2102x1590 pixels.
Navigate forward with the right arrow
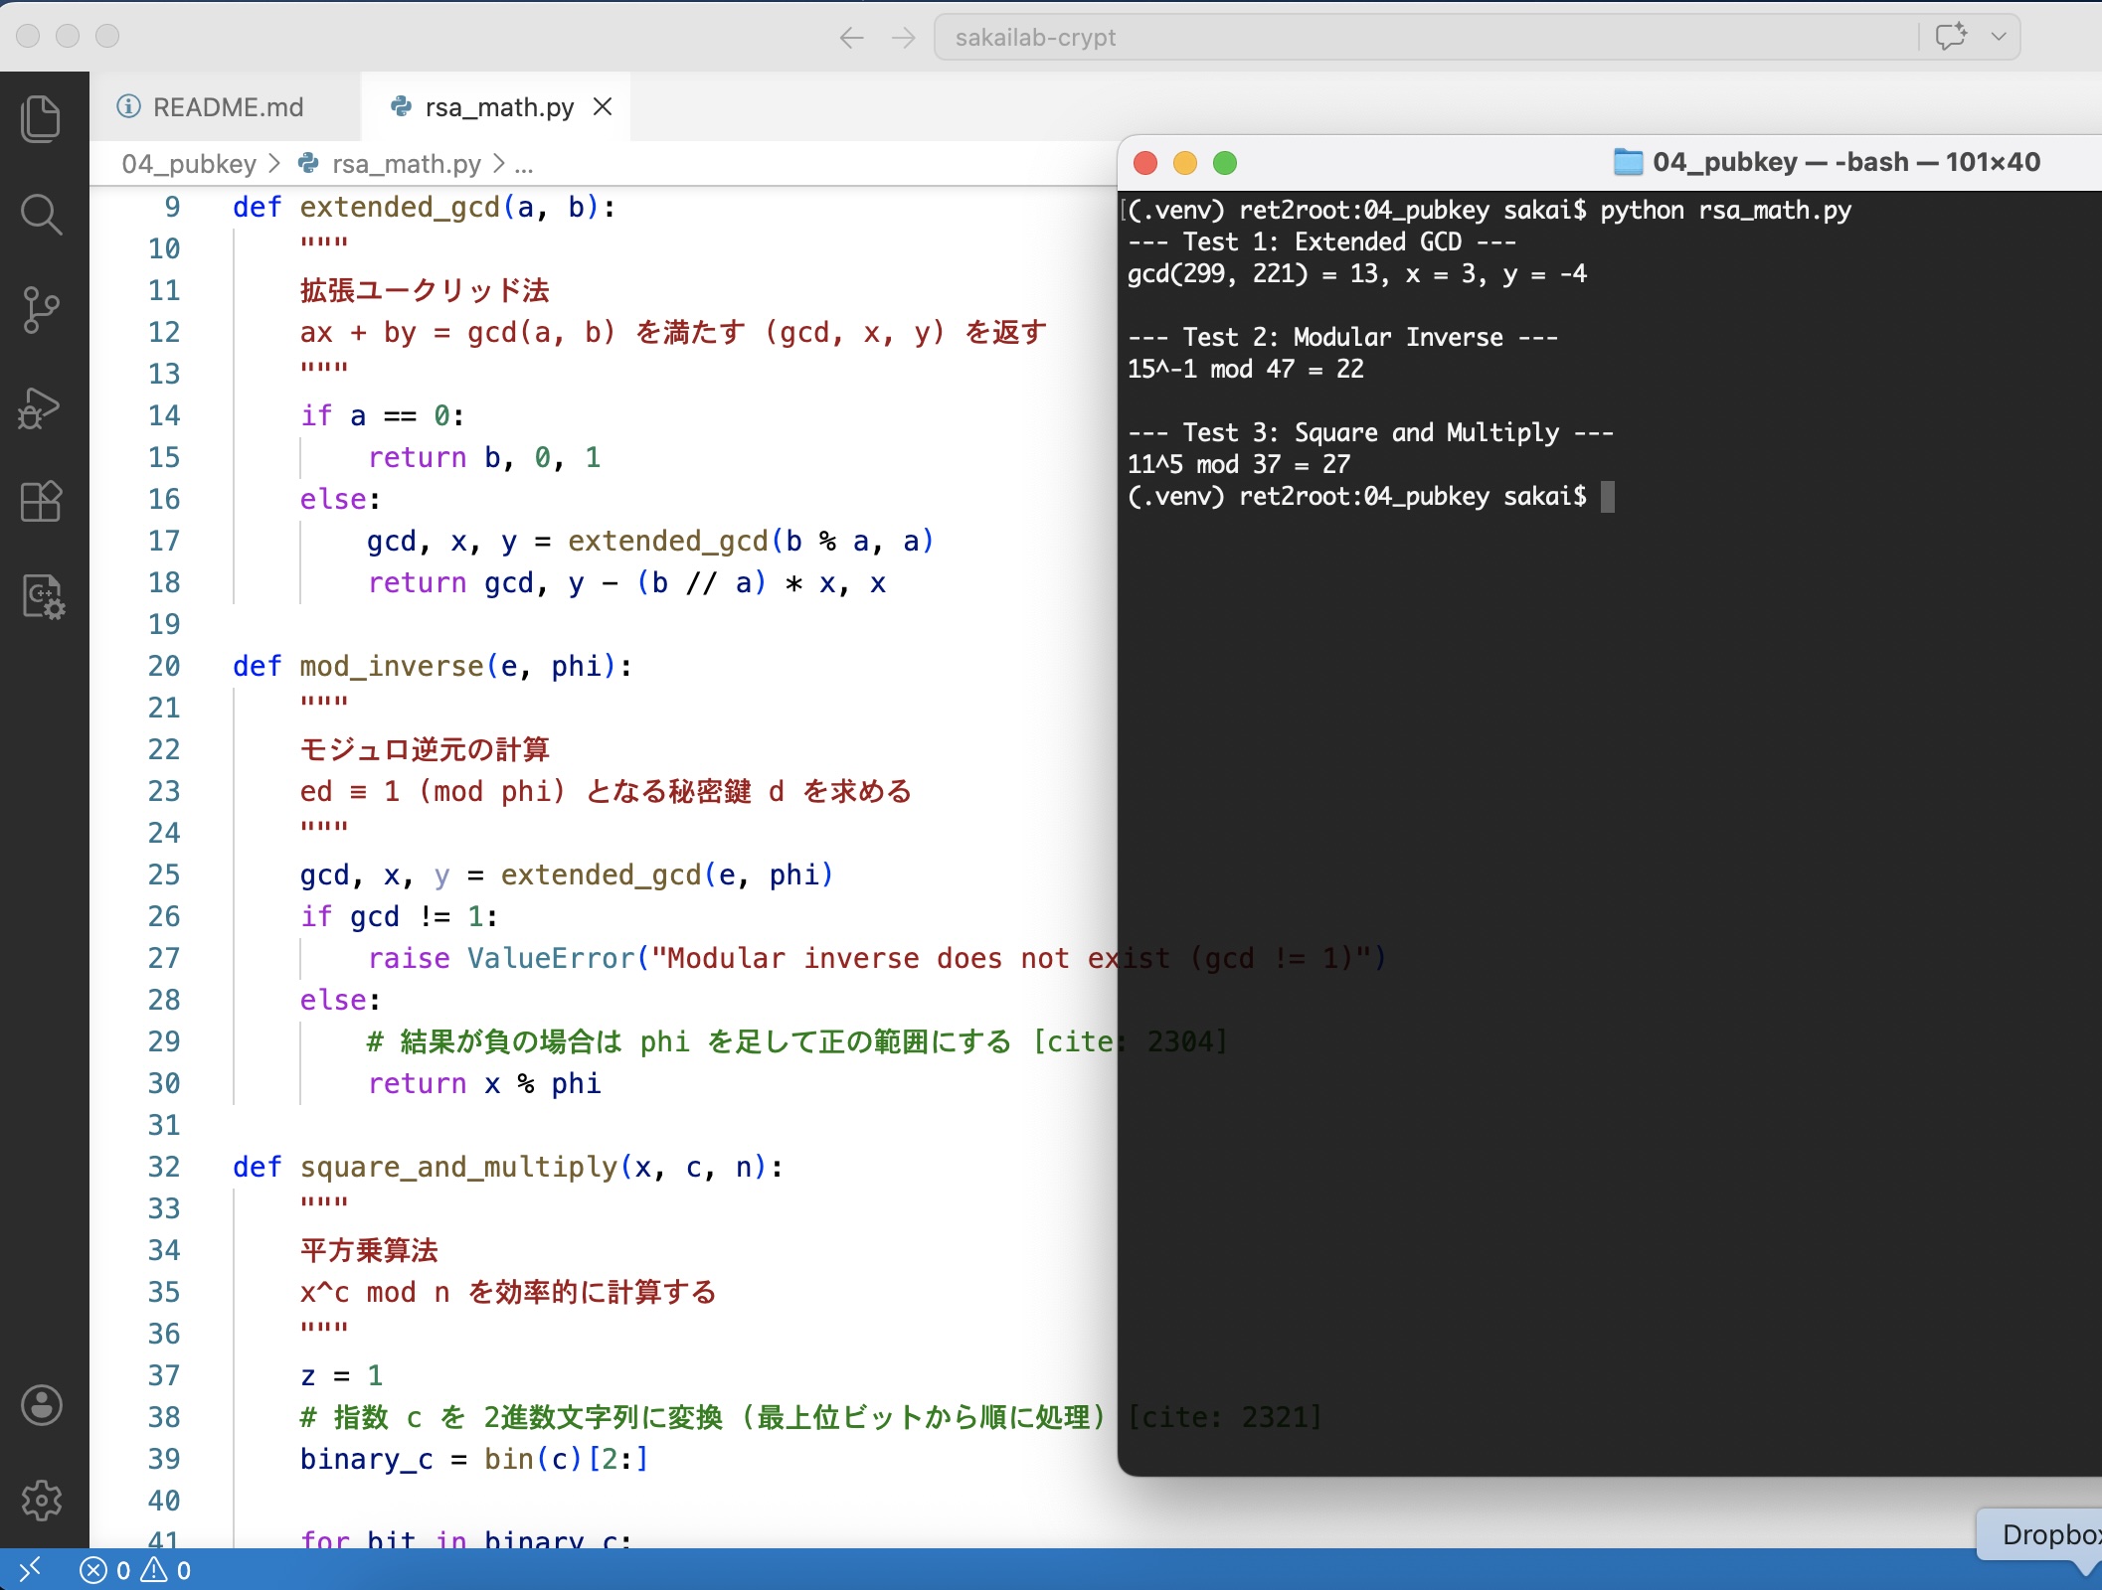[x=903, y=38]
